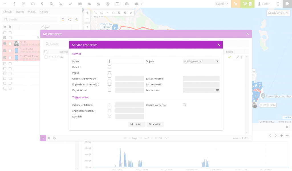
Task: Switch to the Objects tab
Action: coord(8,11)
